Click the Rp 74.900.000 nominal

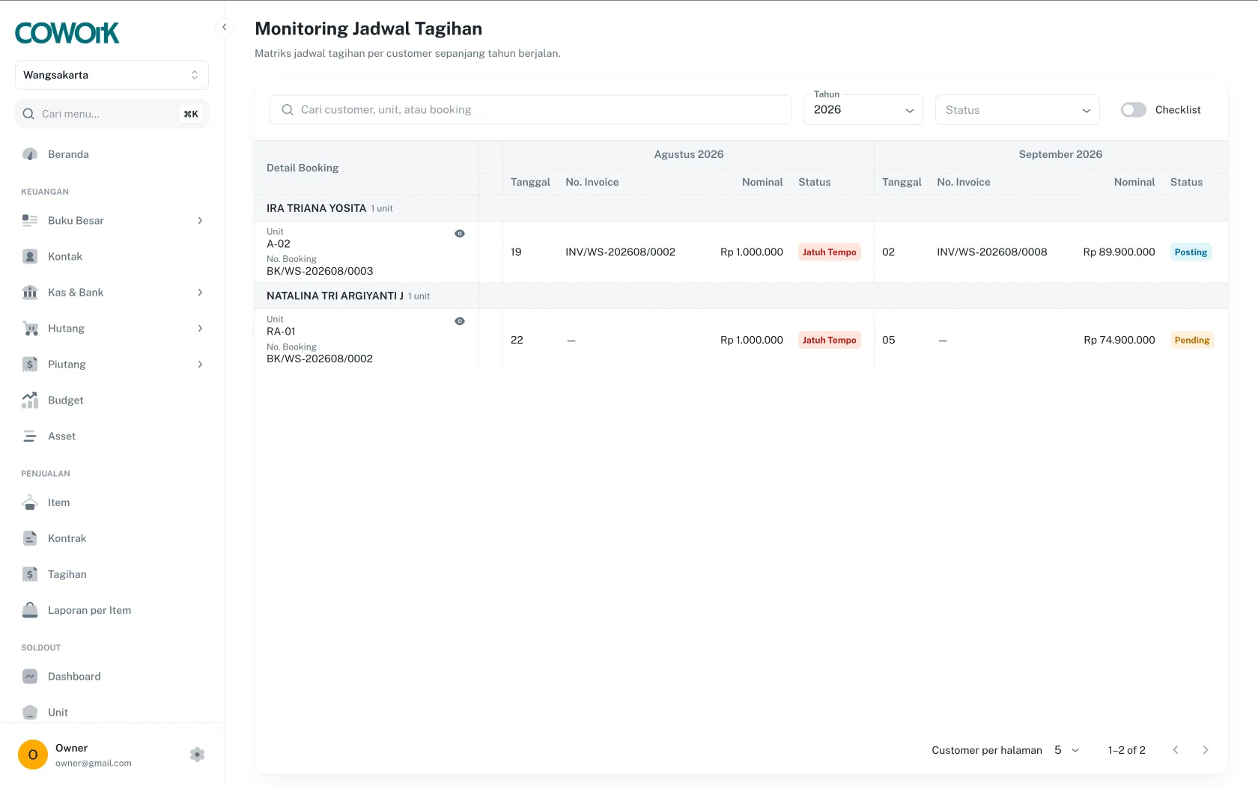pos(1119,340)
